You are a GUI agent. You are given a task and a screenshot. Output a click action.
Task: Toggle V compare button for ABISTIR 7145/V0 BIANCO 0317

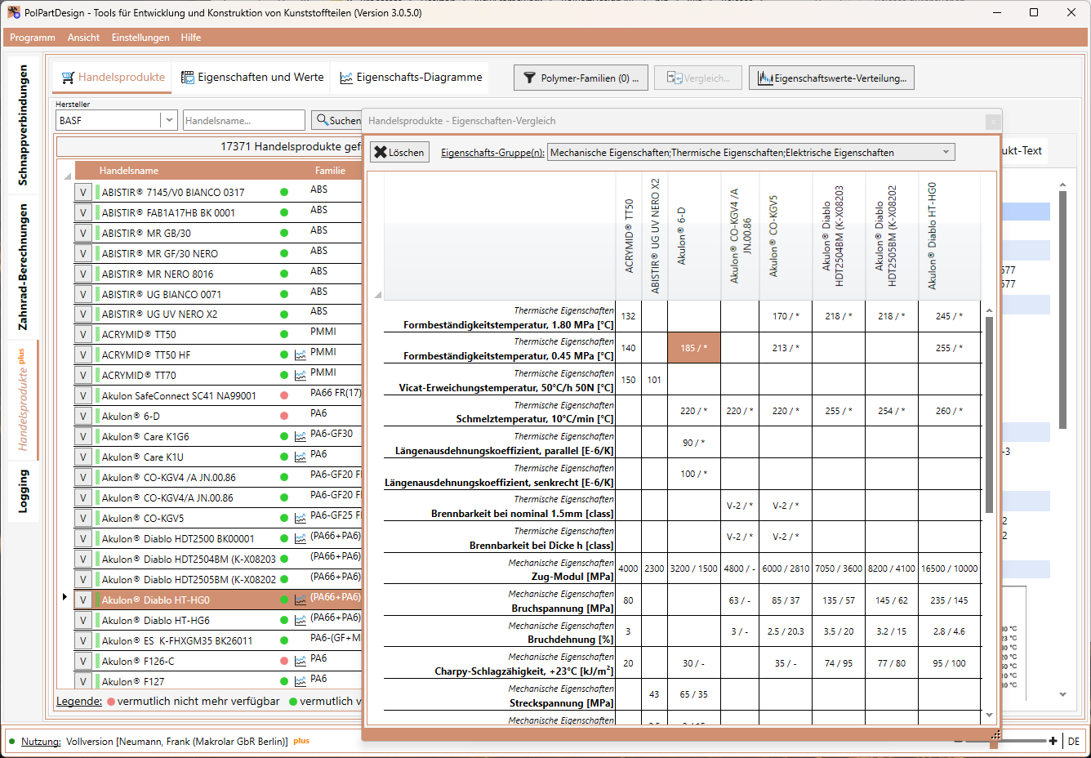tap(83, 193)
